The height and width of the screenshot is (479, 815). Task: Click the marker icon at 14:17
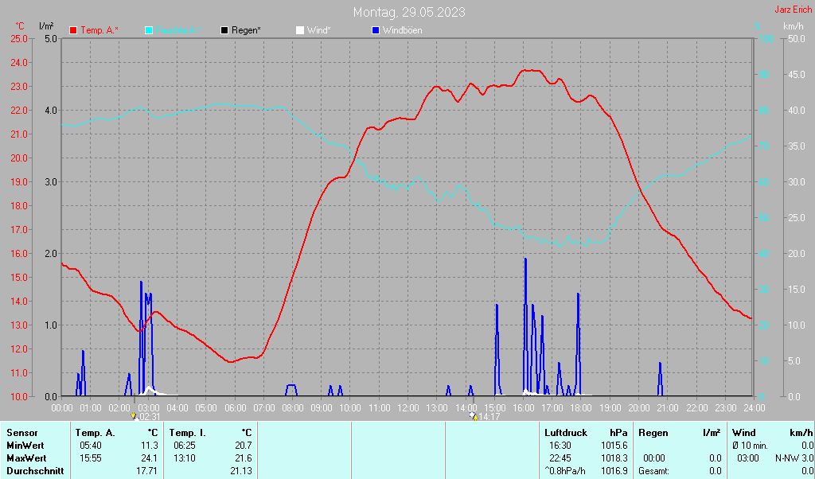(x=473, y=416)
